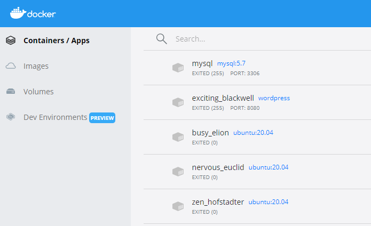Click the Images cloud icon
Viewport: 371px width, 226px height.
point(11,66)
